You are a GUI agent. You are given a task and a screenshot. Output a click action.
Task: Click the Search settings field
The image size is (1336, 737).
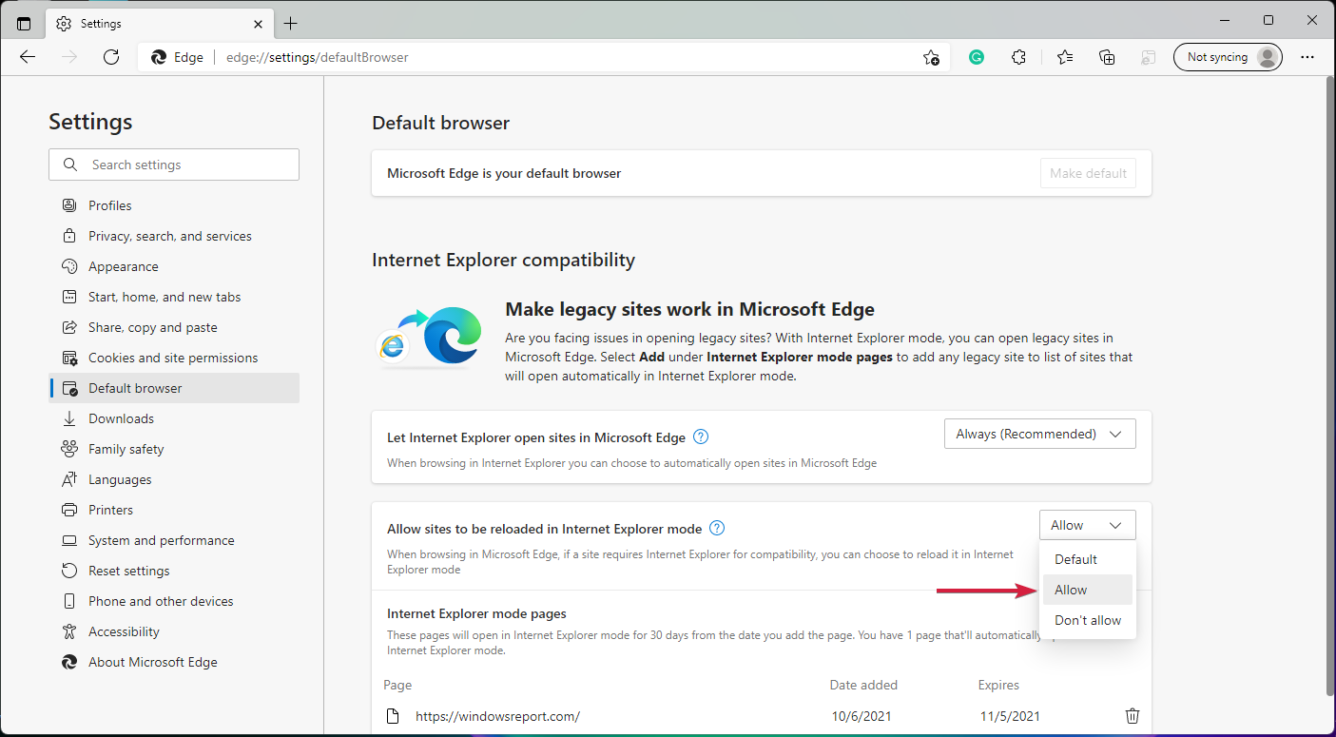click(x=173, y=164)
